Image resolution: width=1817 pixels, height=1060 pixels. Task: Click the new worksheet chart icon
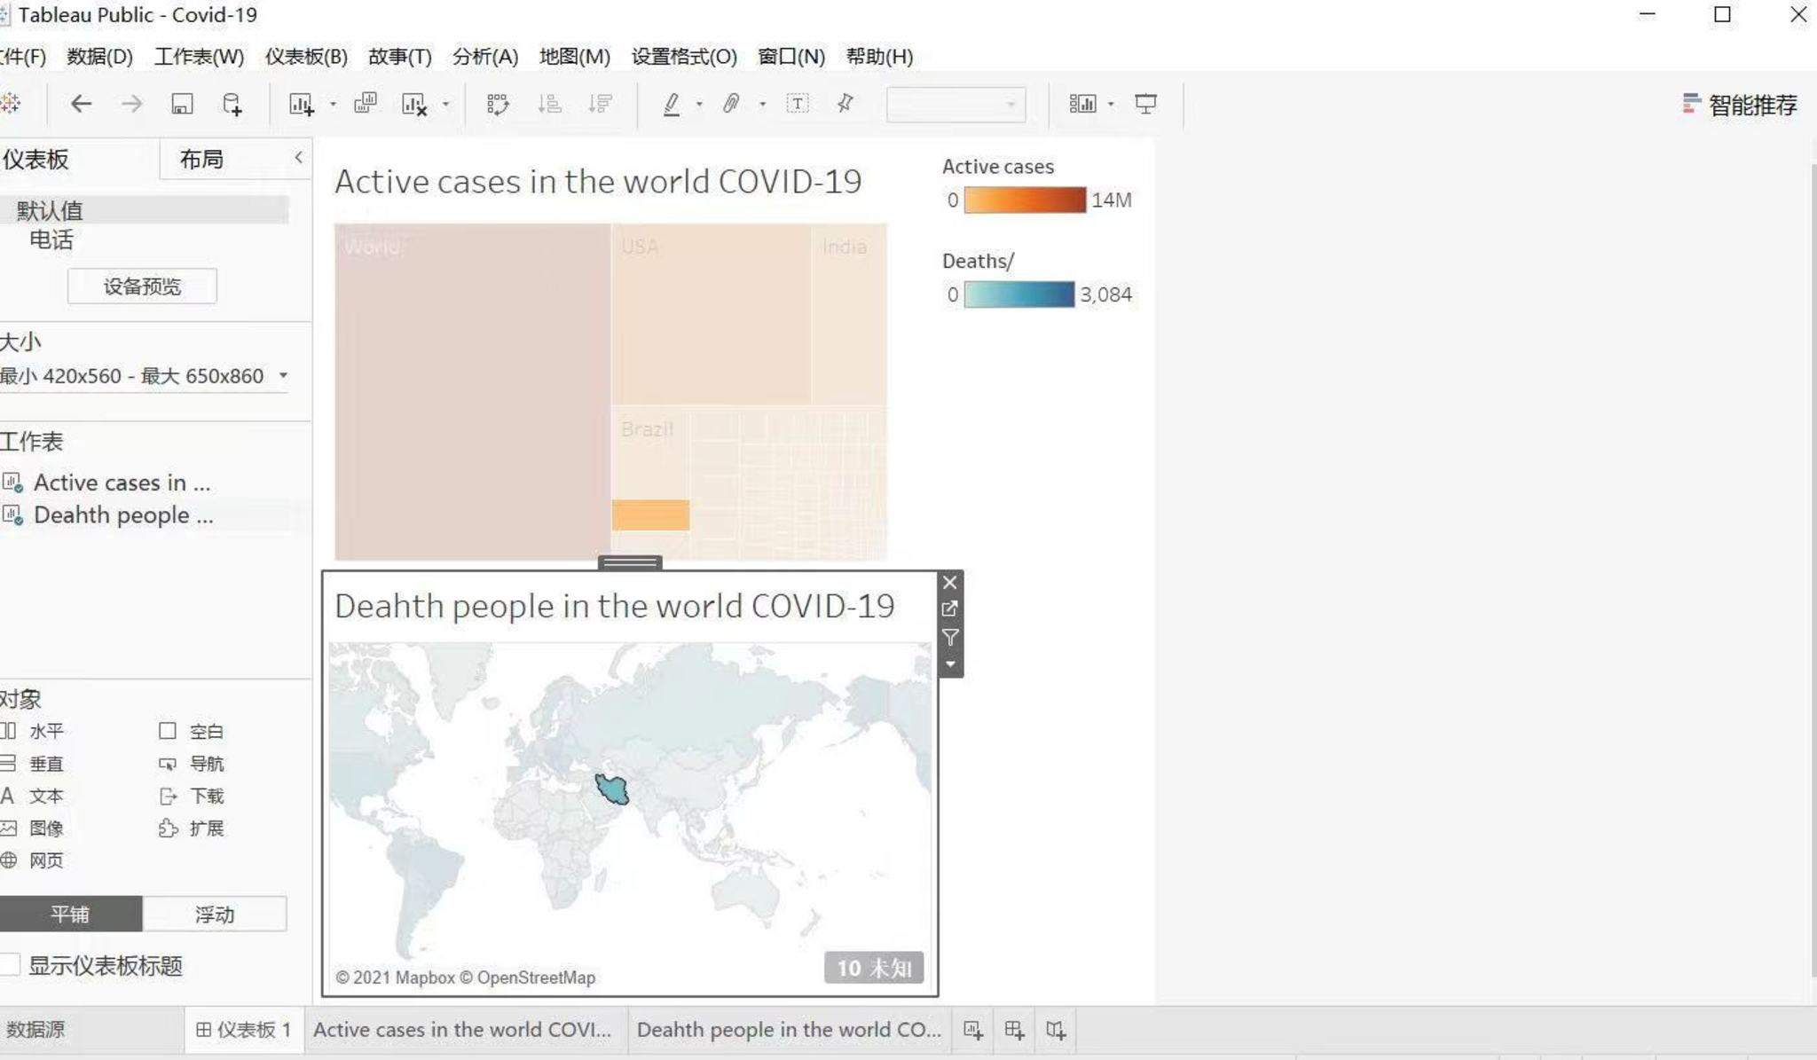click(301, 104)
